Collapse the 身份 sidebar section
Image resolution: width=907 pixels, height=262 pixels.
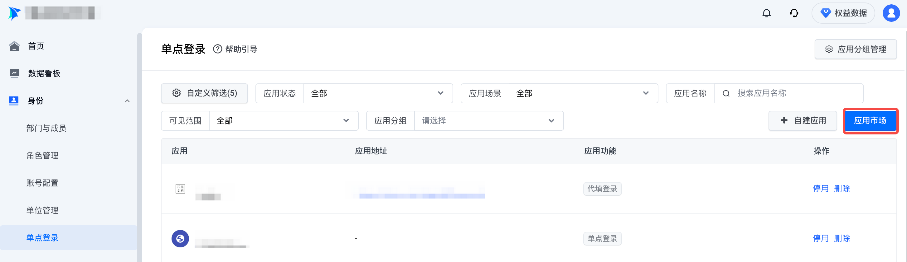tap(127, 101)
